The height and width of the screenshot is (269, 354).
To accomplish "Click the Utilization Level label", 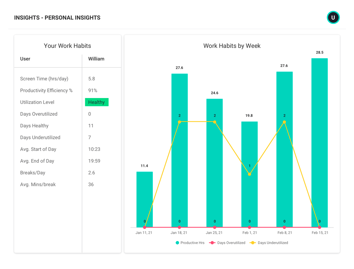I will coord(37,102).
